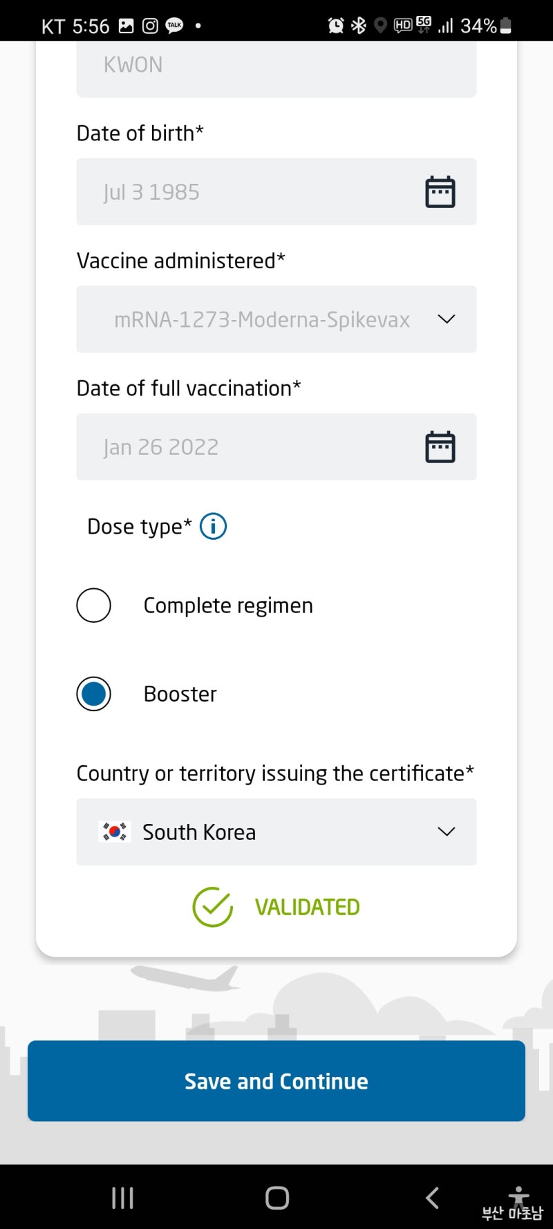Open the Date of birth calendar picker

tap(440, 191)
